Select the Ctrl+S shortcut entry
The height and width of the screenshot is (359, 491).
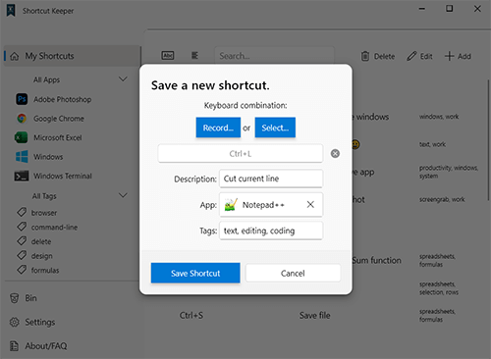191,316
